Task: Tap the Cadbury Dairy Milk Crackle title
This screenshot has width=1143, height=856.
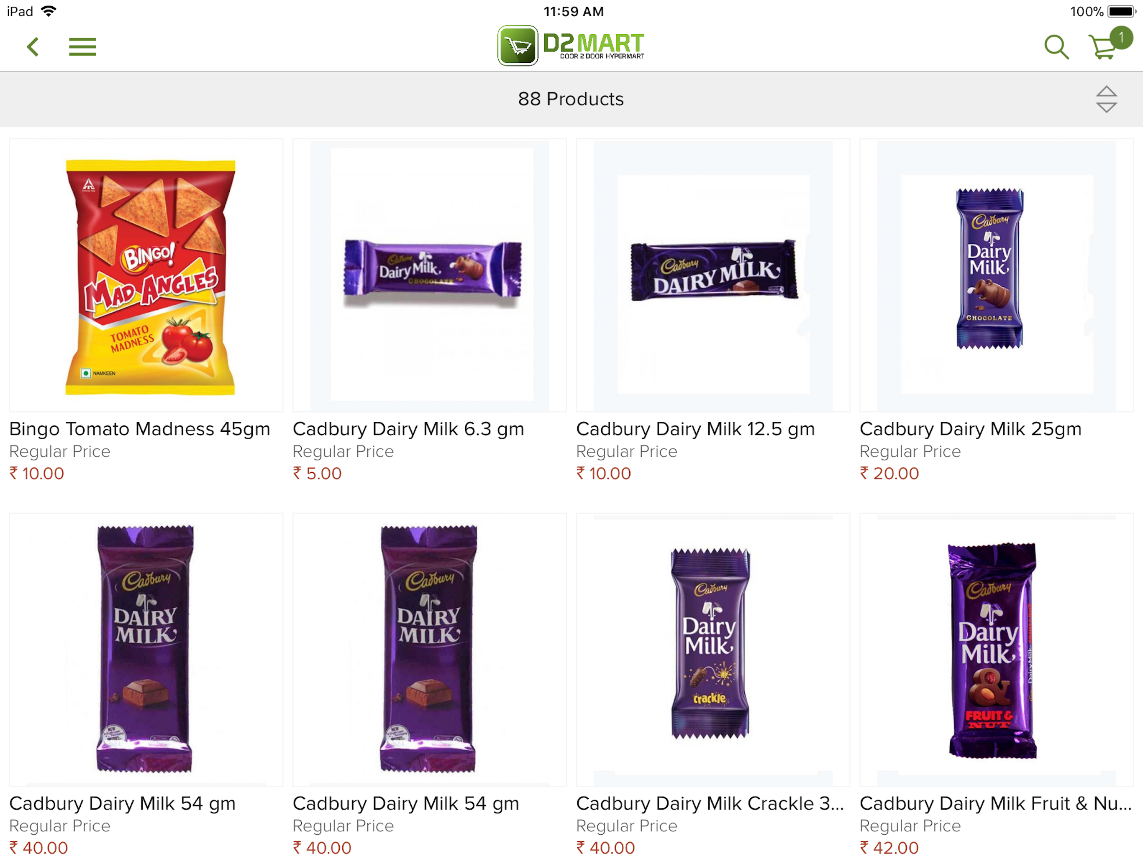Action: coord(710,803)
